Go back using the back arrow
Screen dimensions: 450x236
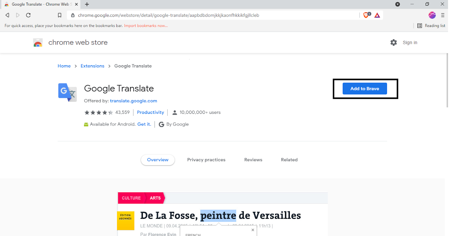coord(7,15)
